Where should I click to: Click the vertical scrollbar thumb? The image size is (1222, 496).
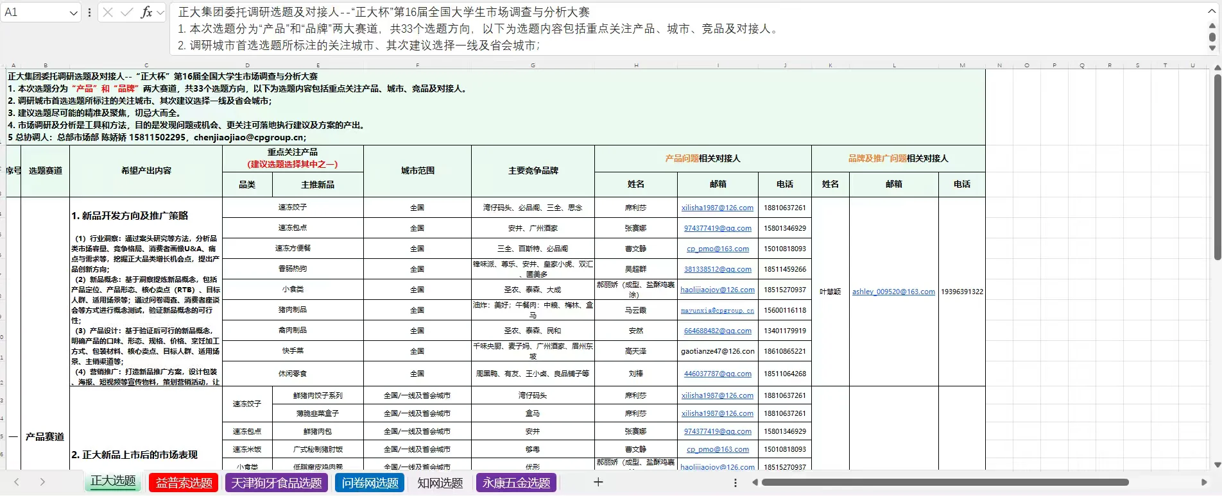(1218, 167)
